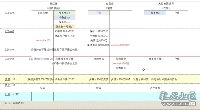200x110 pixels.
Task: Click the 回购融资 cell below overdraft-200亿
Action: [x=121, y=68]
